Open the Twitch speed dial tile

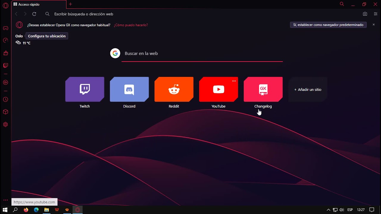[85, 89]
